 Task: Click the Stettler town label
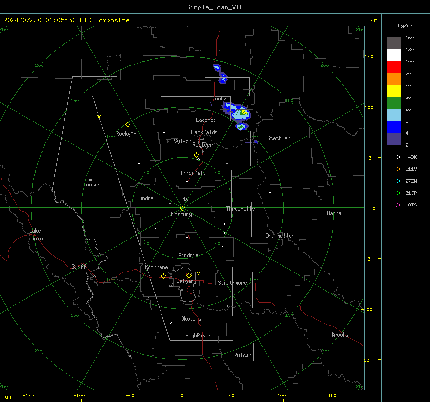tap(279, 138)
